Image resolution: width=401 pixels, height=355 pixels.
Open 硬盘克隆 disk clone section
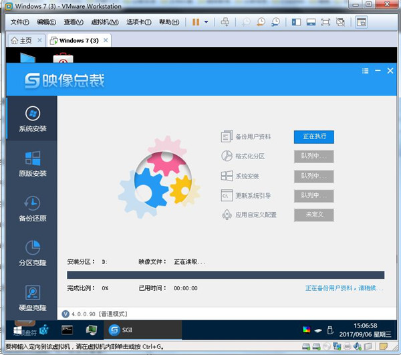32,298
